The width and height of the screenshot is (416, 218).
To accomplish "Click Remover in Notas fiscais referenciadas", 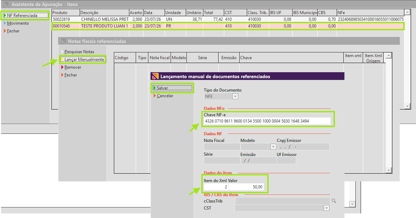I will (73, 67).
